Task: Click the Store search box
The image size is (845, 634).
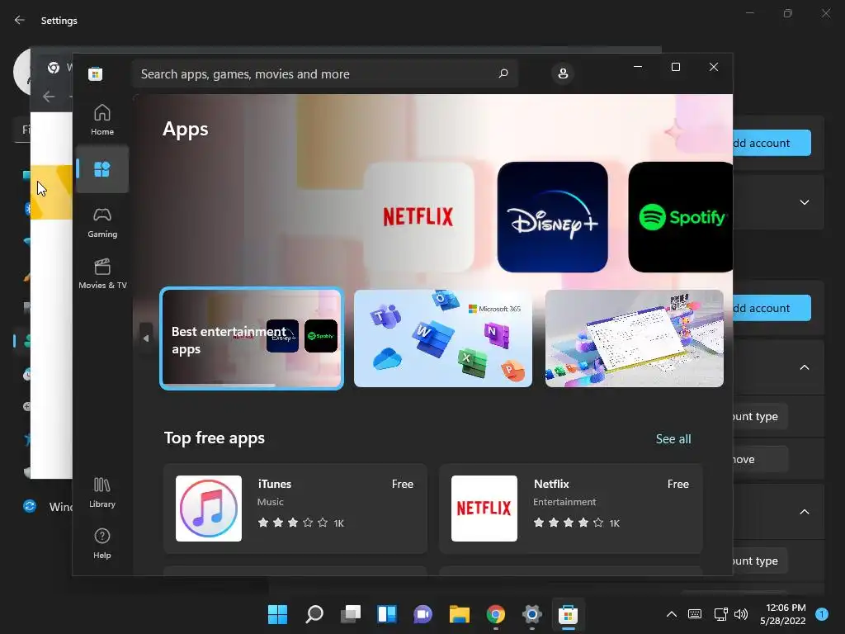Action: (x=325, y=73)
